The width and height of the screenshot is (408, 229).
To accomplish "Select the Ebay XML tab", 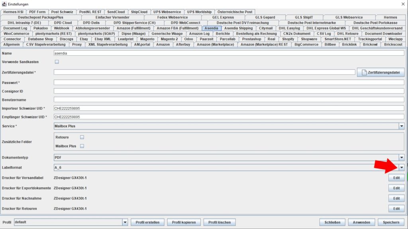I will coord(102,39).
